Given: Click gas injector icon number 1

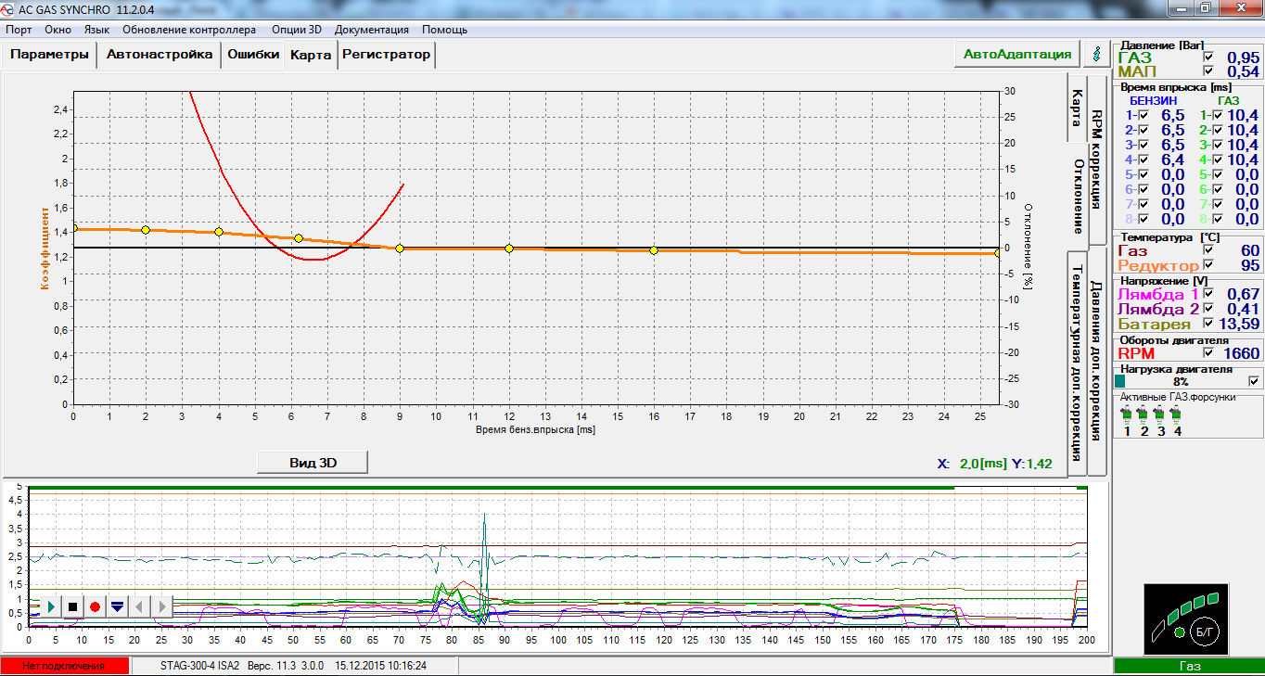Looking at the screenshot, I should [1127, 414].
